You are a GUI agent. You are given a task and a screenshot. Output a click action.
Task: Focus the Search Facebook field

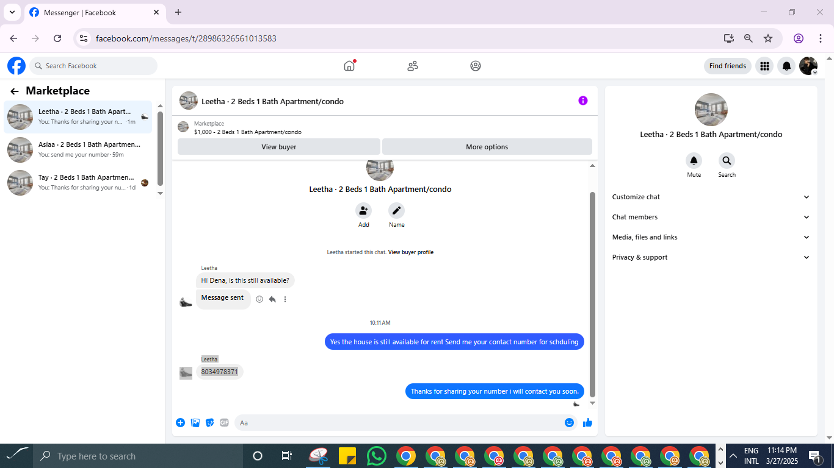click(93, 66)
